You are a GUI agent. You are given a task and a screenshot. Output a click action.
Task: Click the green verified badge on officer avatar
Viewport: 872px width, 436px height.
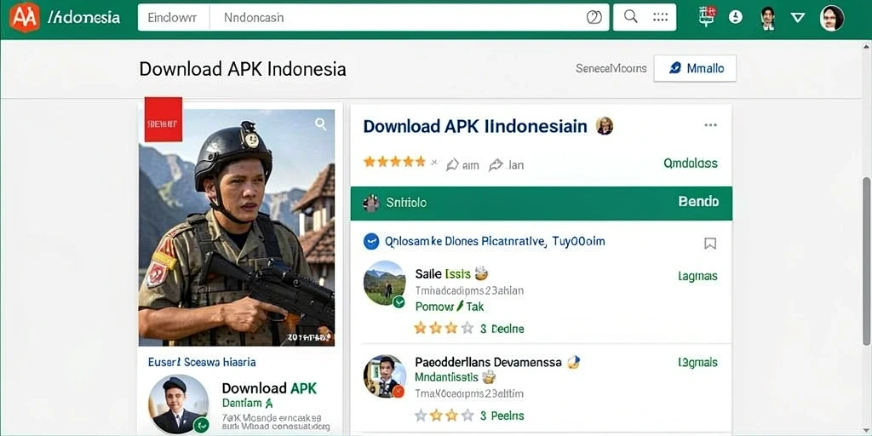201,426
